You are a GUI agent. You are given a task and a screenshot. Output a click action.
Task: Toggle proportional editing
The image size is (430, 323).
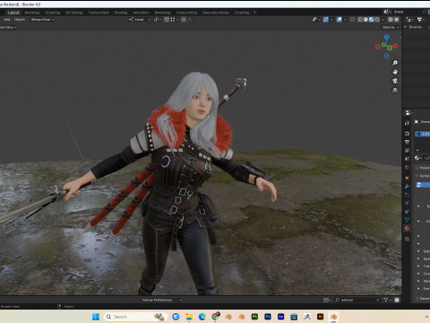click(x=184, y=20)
